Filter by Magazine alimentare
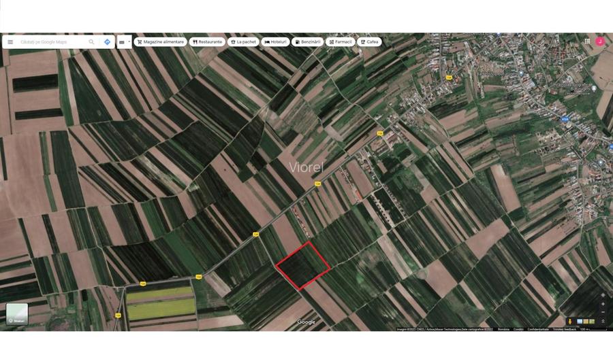Screen dimensions: 613x344 (161, 41)
